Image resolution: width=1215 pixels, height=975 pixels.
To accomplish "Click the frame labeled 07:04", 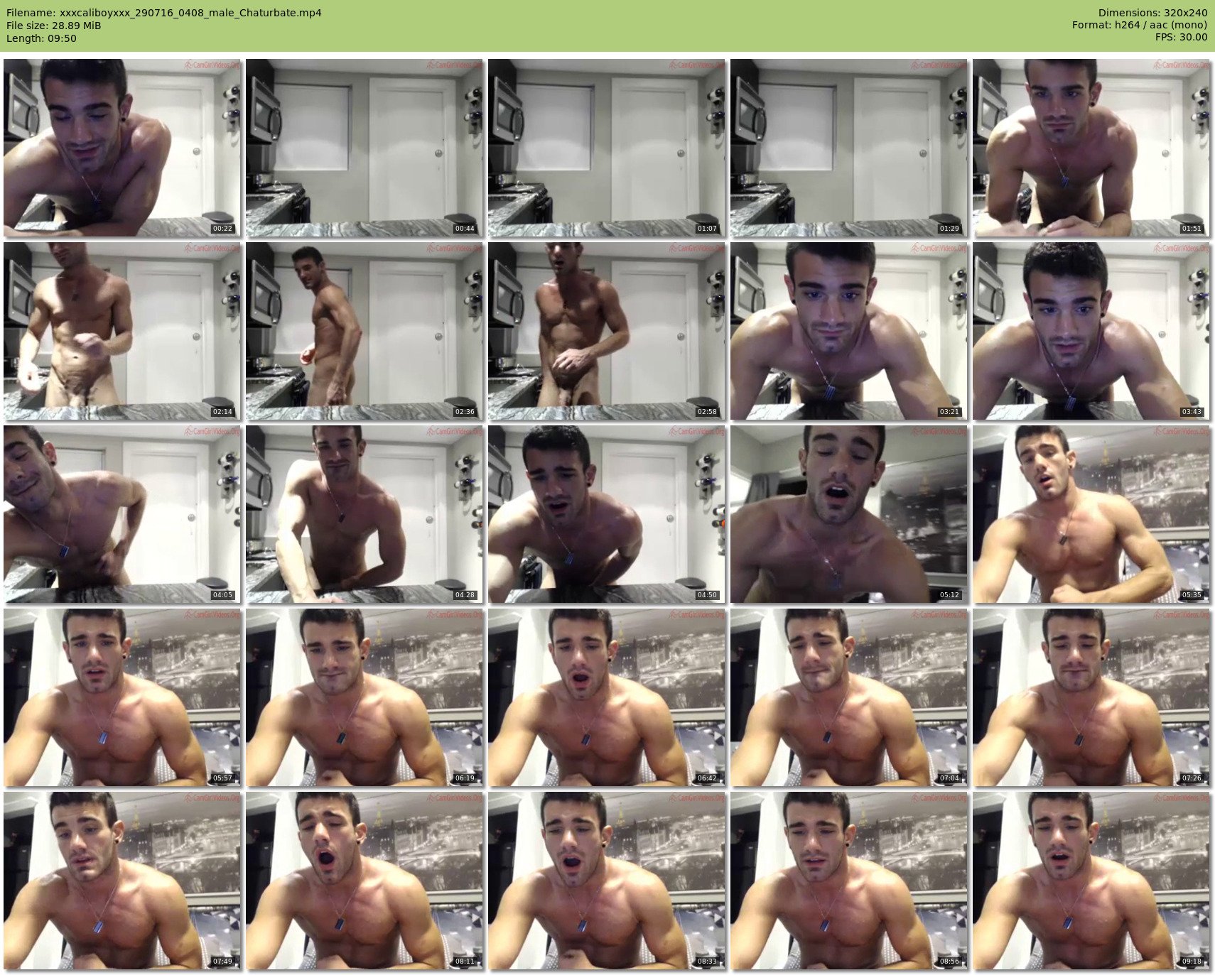I will (x=849, y=697).
